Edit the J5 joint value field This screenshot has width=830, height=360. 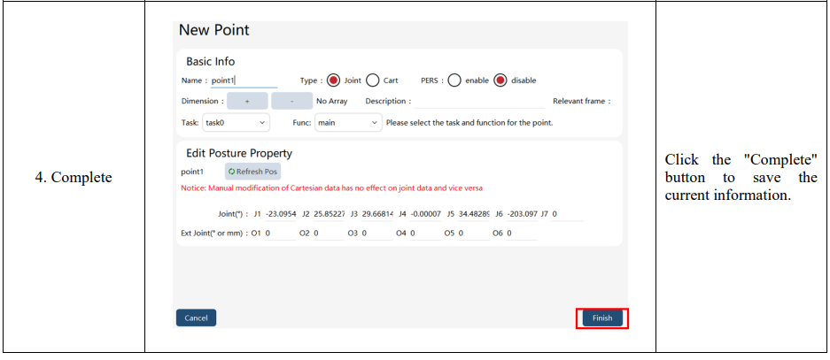(474, 214)
